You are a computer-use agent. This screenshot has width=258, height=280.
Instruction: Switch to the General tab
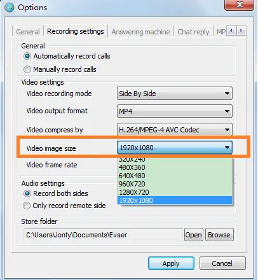click(x=28, y=32)
